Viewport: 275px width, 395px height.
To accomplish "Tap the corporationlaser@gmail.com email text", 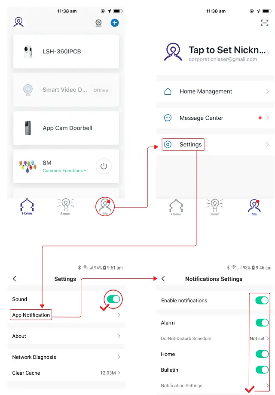I will point(223,59).
